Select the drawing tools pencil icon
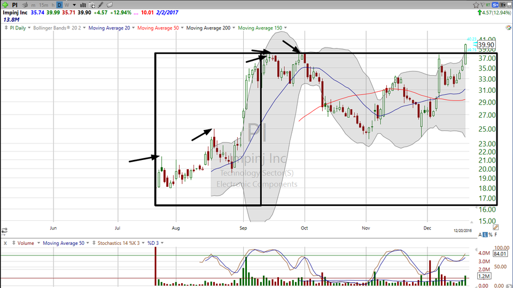 101,5
